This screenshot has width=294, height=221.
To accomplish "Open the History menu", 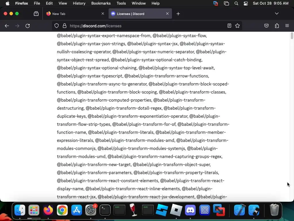I will pos(79,3).
